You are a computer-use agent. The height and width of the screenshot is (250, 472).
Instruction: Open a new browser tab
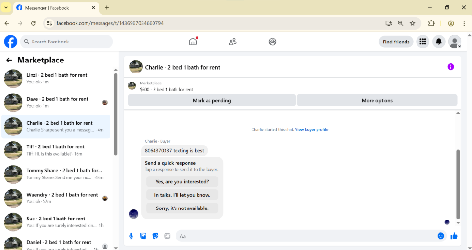click(107, 8)
